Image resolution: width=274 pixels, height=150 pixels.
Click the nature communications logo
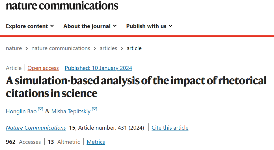click(62, 5)
